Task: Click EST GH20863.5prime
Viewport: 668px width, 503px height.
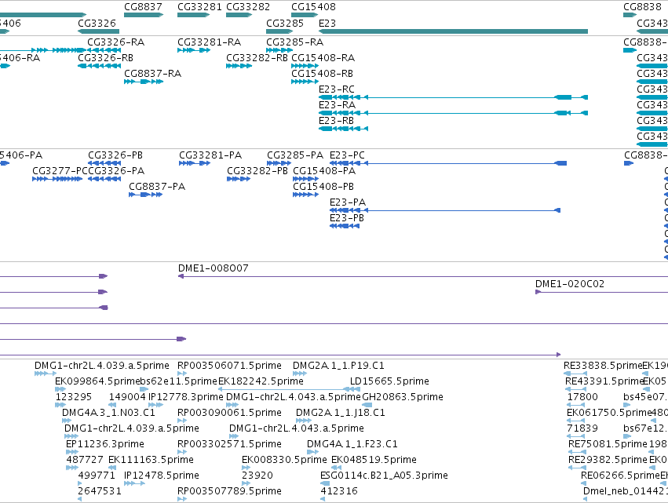Action: point(367,405)
